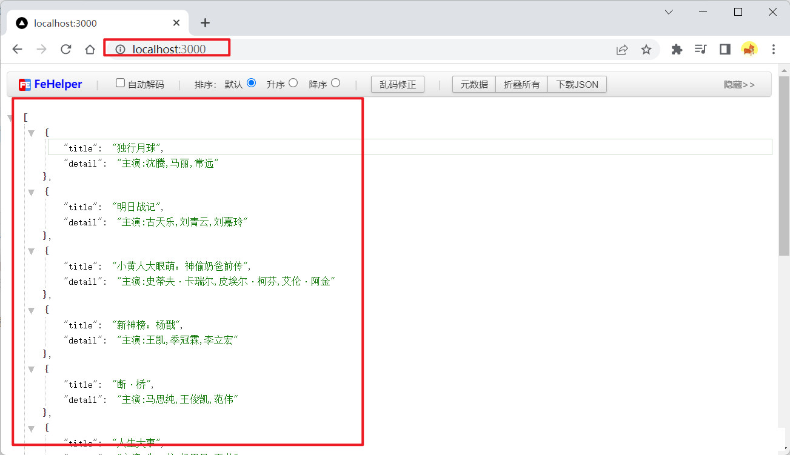Viewport: 790px width, 455px height.
Task: Click the localhost:3000 address bar
Action: tap(364, 50)
